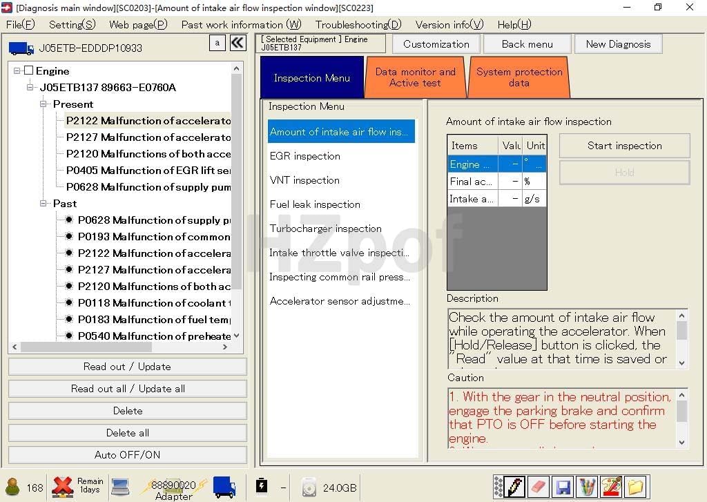The image size is (707, 502).
Task: Click the red X remaining days icon
Action: 63,486
